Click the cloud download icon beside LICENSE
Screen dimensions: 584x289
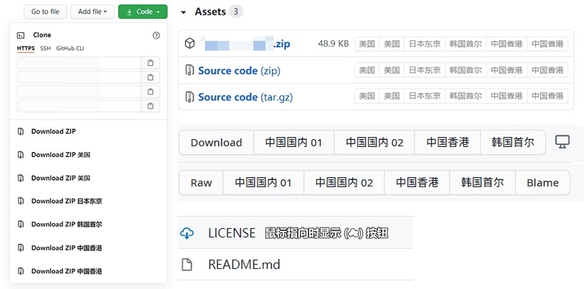point(187,233)
